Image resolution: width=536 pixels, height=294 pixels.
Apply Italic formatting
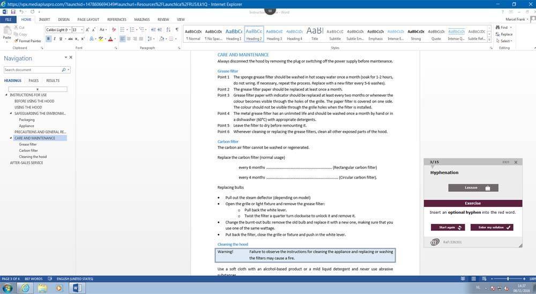(x=54, y=38)
